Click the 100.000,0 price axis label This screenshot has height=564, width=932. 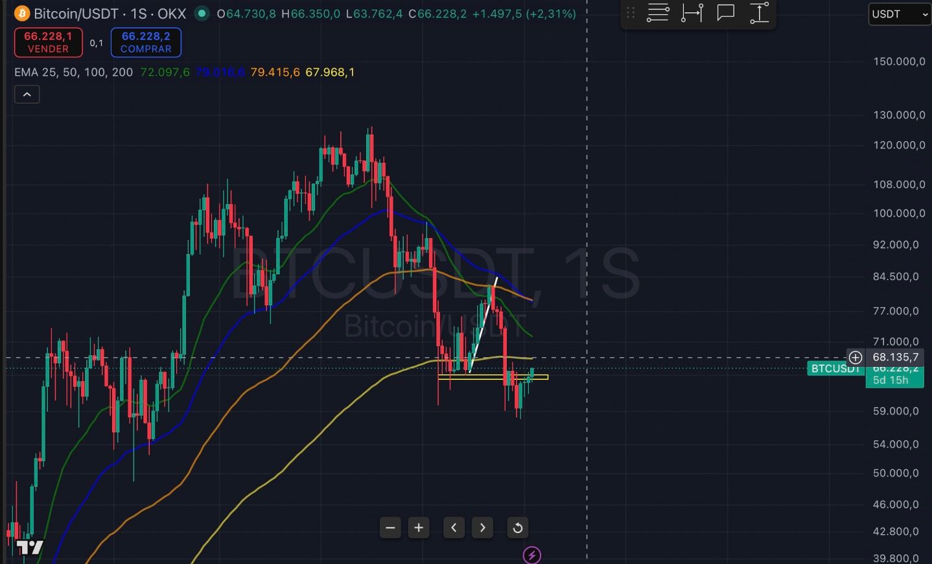pos(899,213)
